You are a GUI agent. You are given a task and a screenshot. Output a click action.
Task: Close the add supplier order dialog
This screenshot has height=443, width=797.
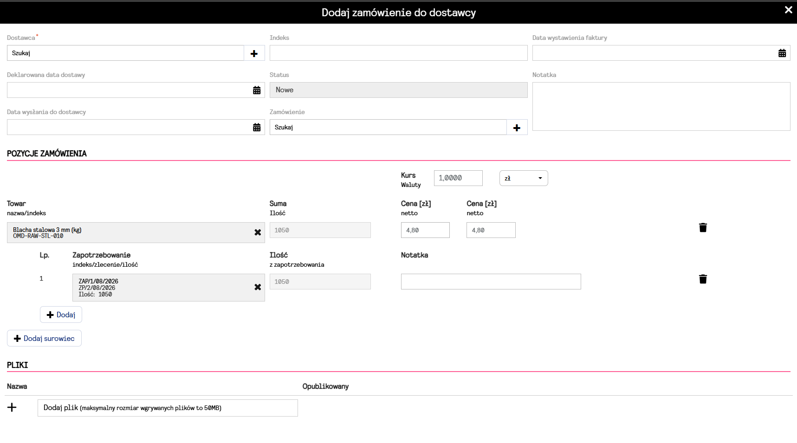click(788, 10)
